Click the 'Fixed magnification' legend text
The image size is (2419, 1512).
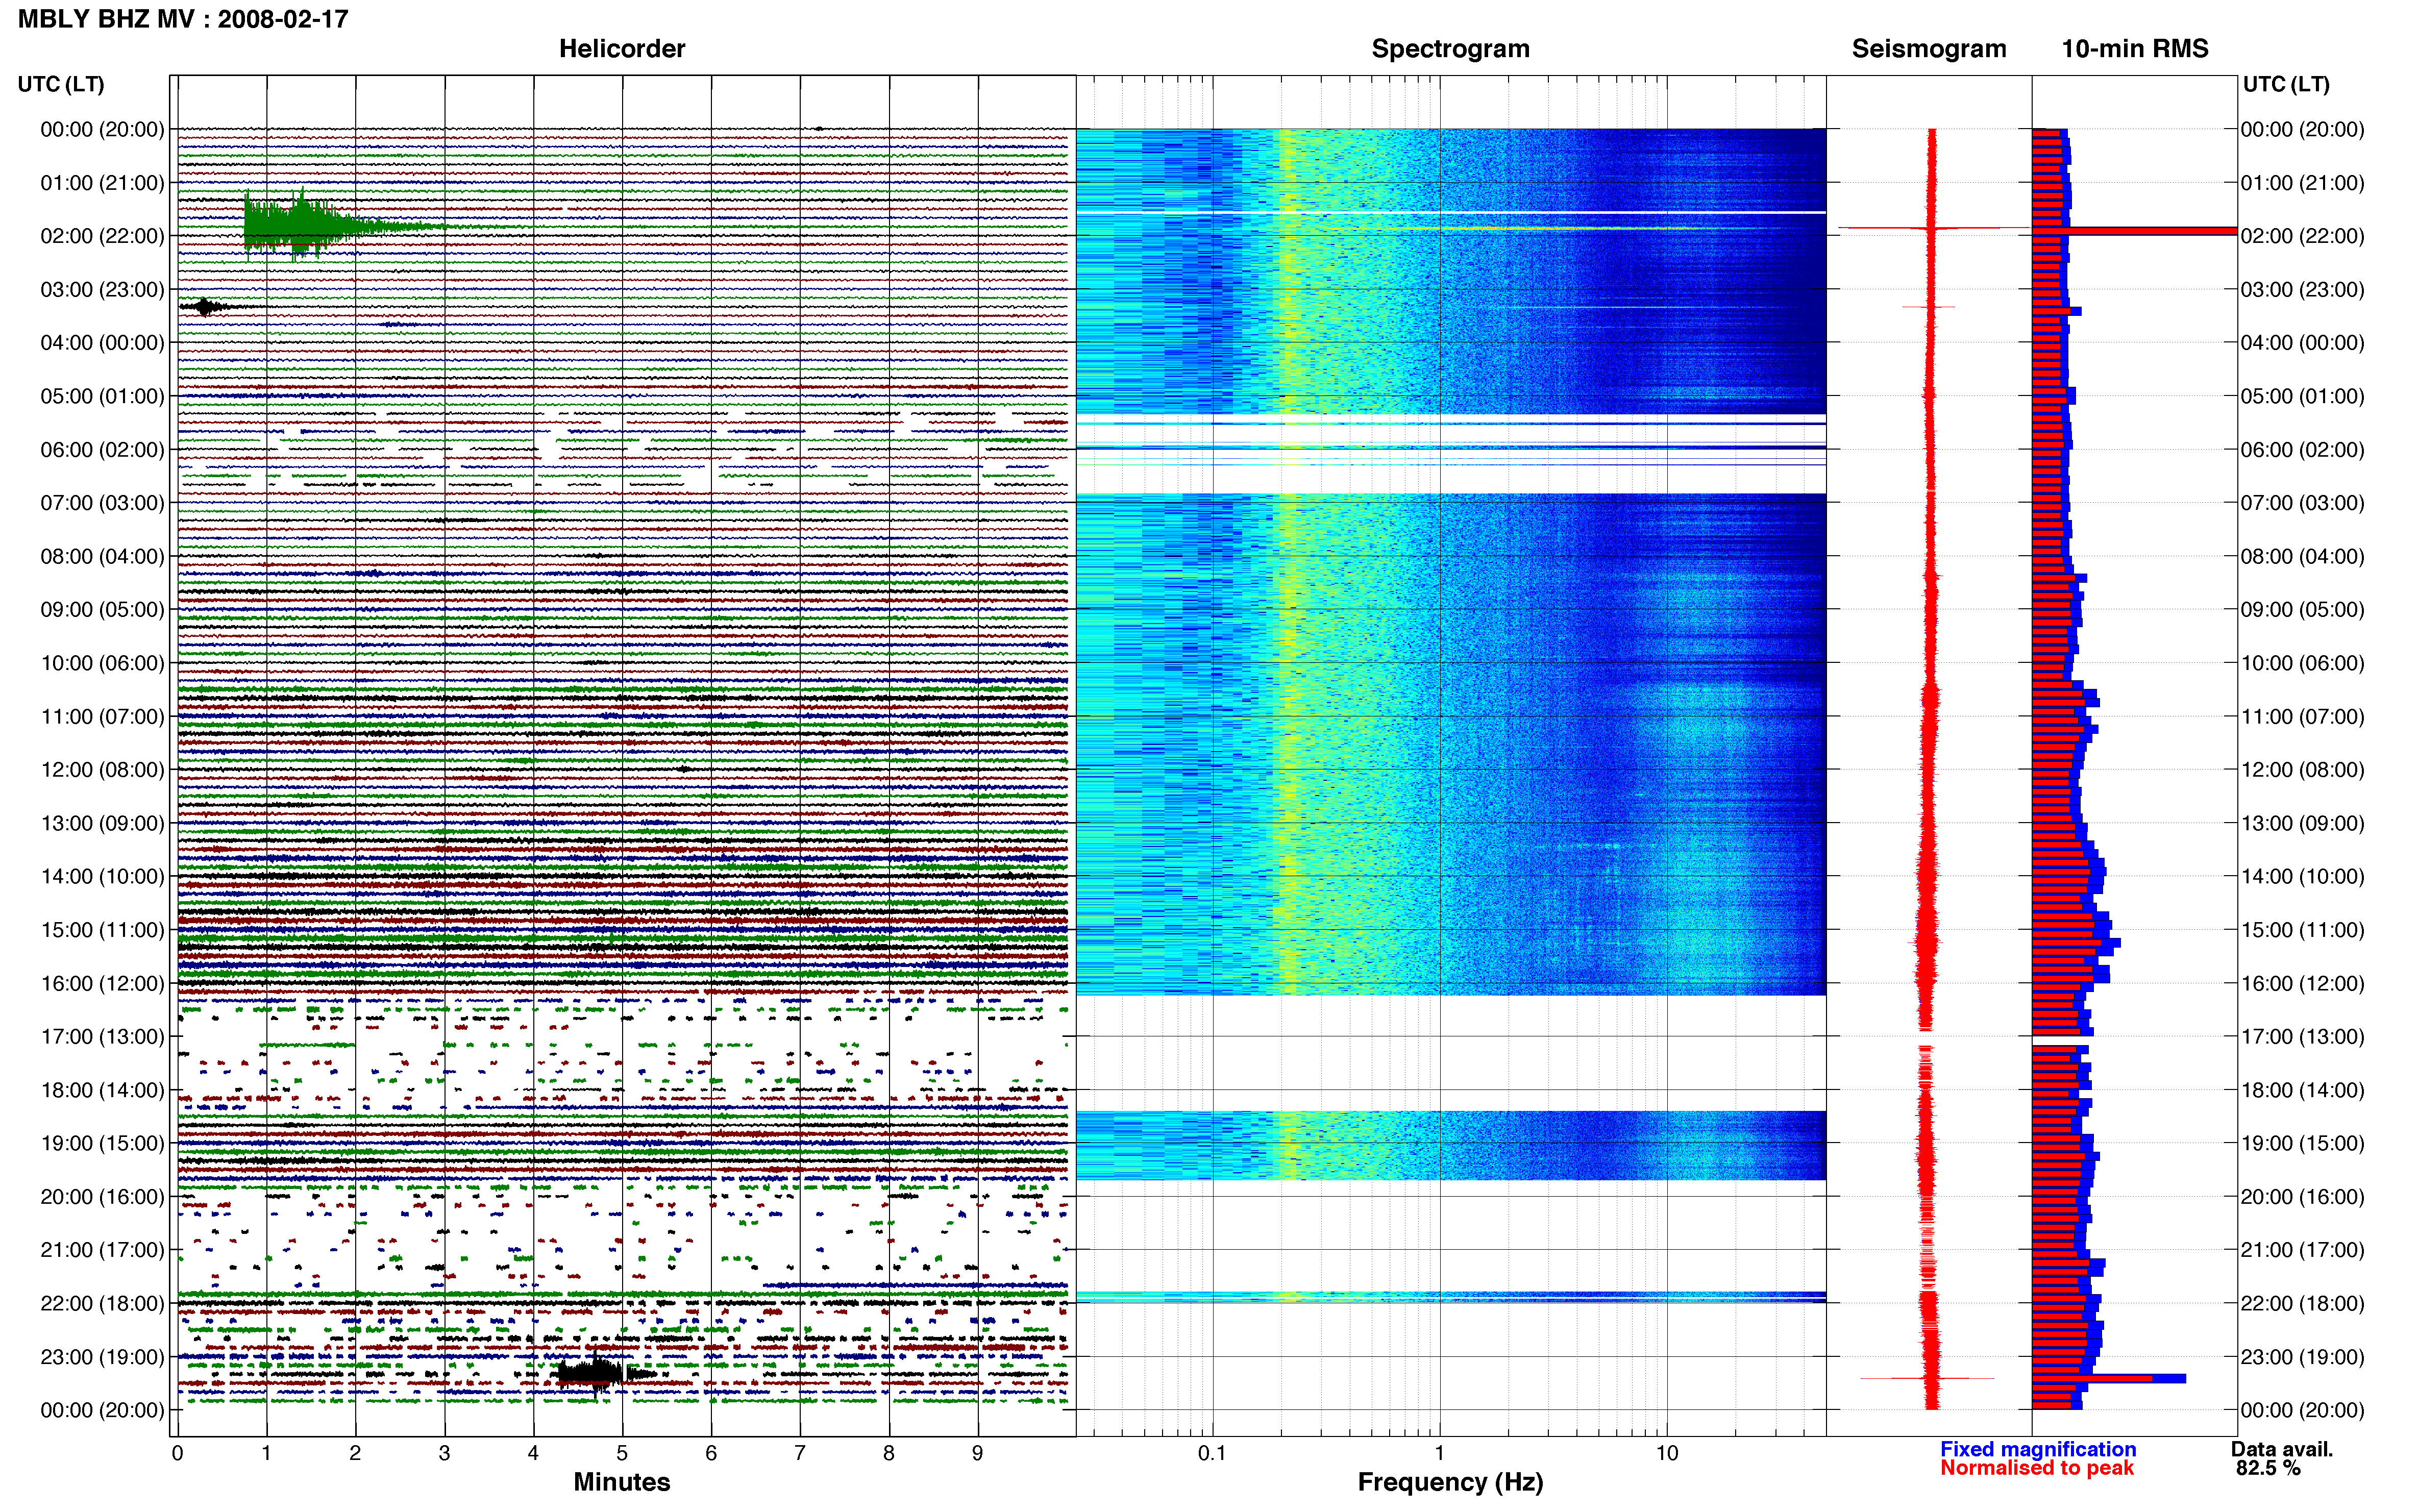(2038, 1449)
